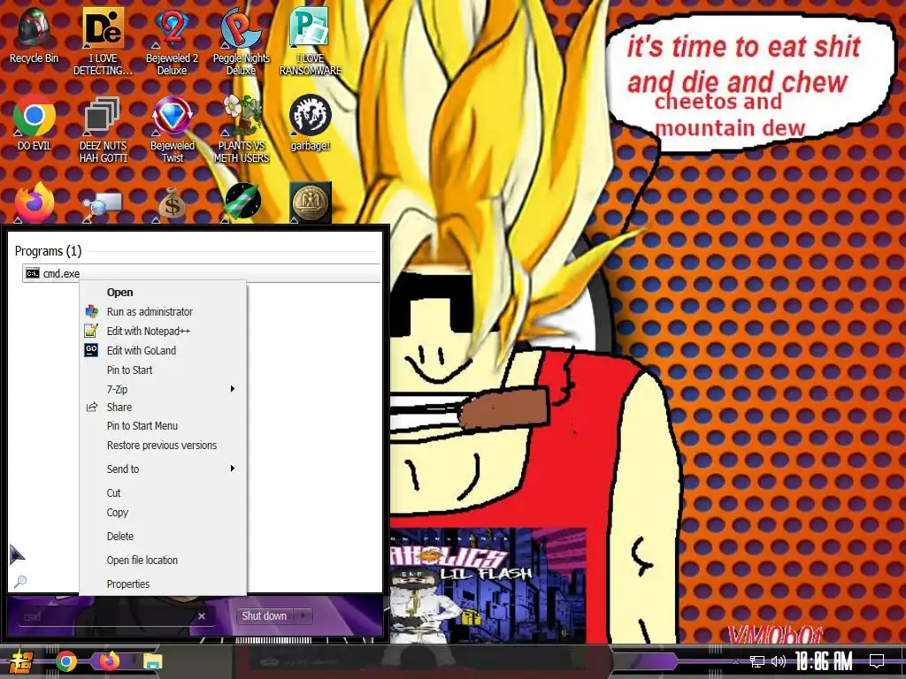This screenshot has height=679, width=906.
Task: Click the Start button on taskbar
Action: (19, 661)
